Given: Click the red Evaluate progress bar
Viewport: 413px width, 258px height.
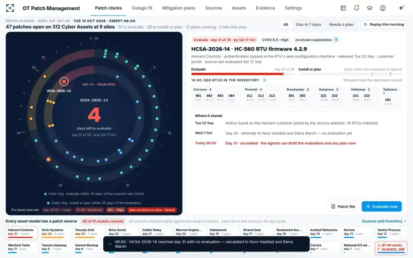Looking at the screenshot, I should tap(243, 74).
